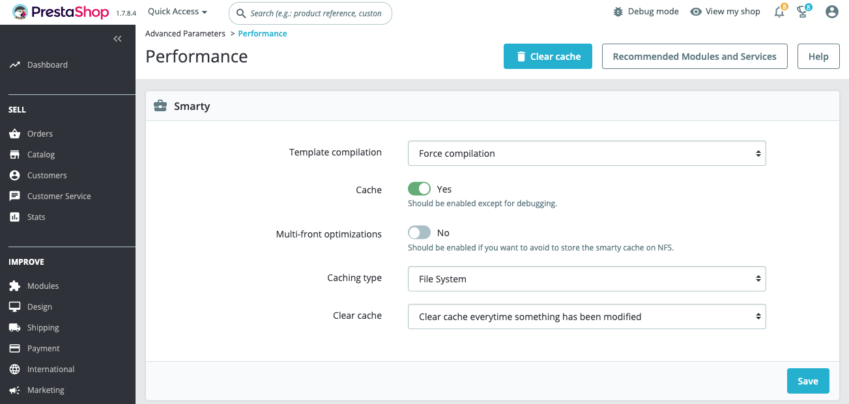Click the Marketing megaphone icon
This screenshot has height=404, width=849.
pos(14,390)
